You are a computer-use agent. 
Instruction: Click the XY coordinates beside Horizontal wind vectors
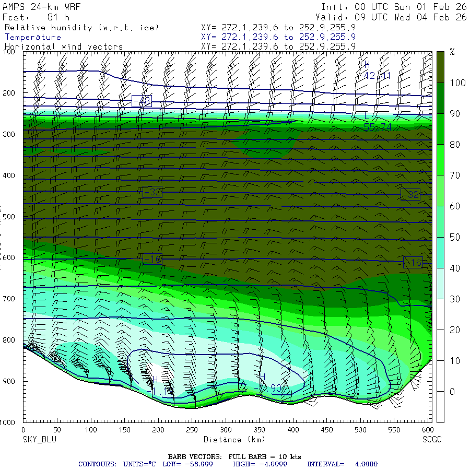[278, 46]
